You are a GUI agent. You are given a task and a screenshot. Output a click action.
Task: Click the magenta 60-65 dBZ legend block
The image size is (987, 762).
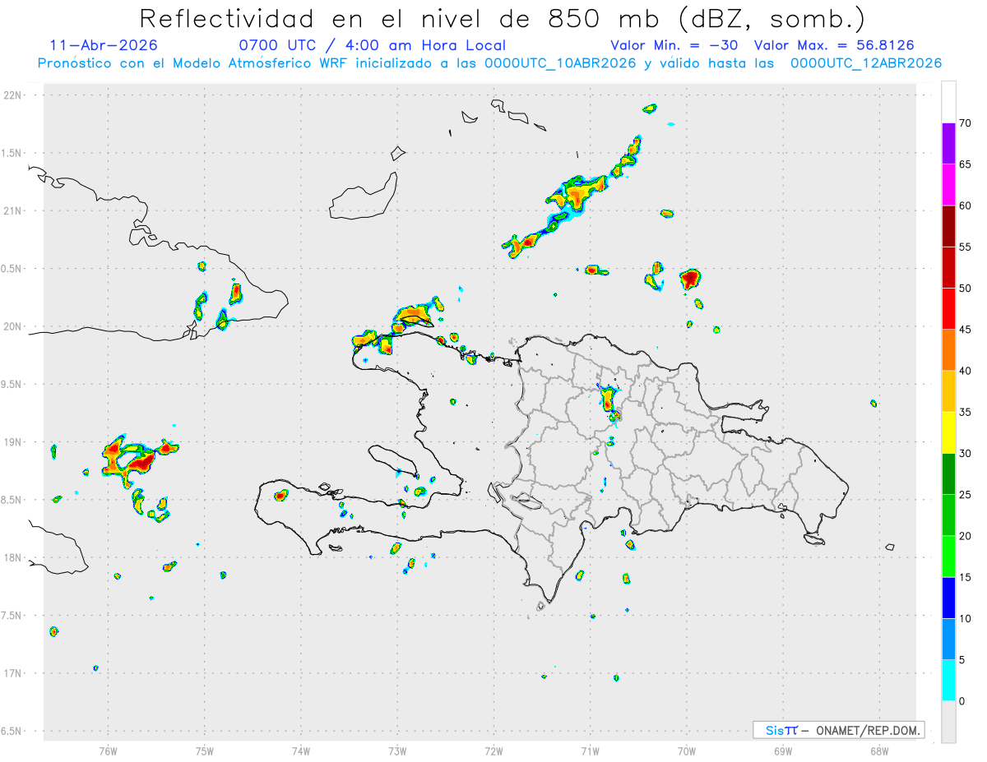(948, 185)
